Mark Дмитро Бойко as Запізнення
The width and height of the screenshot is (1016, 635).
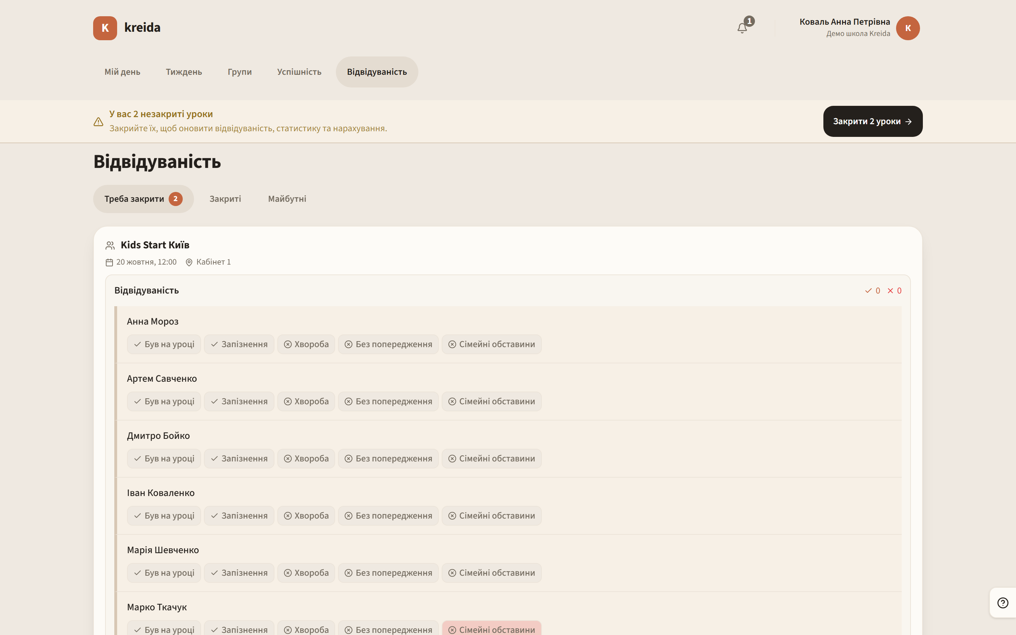click(239, 459)
